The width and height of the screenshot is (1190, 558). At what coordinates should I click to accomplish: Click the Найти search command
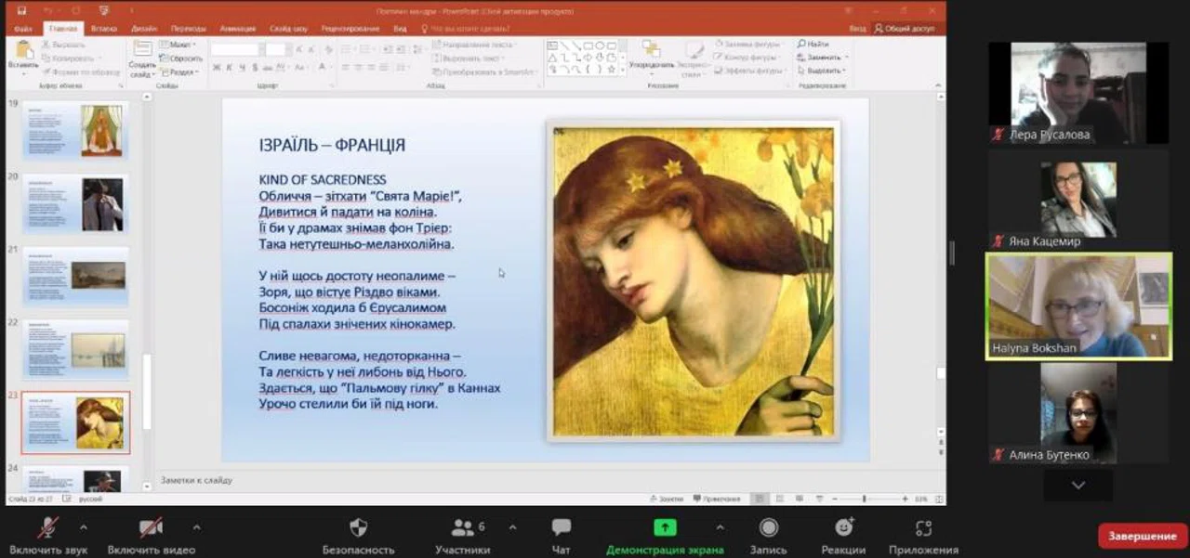(813, 44)
